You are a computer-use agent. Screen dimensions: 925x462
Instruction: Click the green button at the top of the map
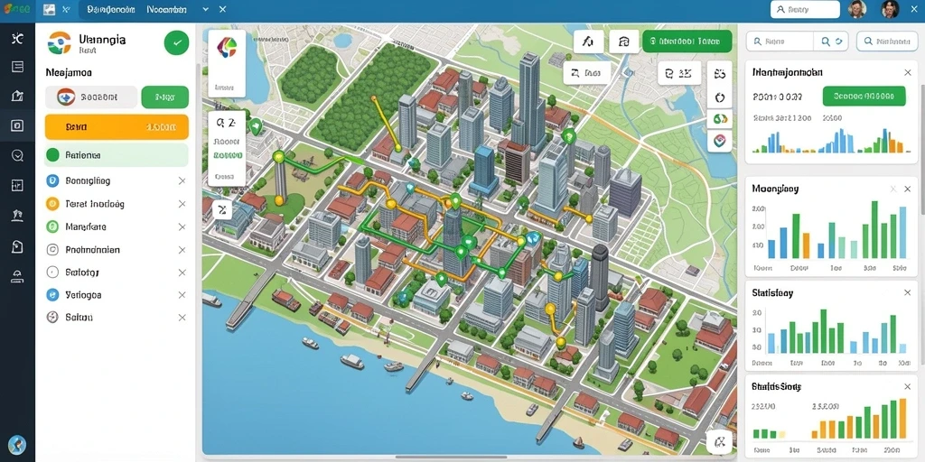[x=687, y=42]
